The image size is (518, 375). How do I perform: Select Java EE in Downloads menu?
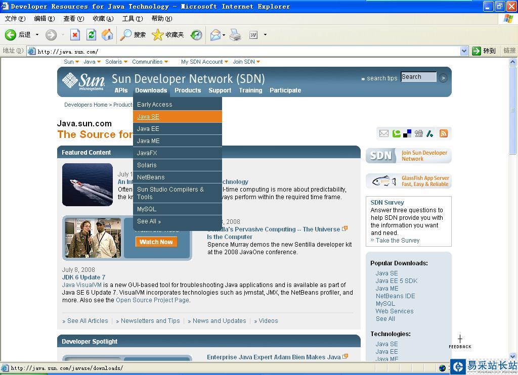(178, 129)
